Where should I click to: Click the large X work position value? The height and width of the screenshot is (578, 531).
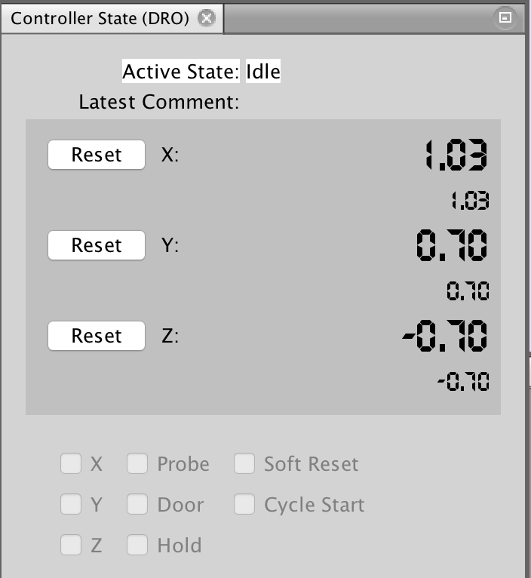(x=456, y=155)
